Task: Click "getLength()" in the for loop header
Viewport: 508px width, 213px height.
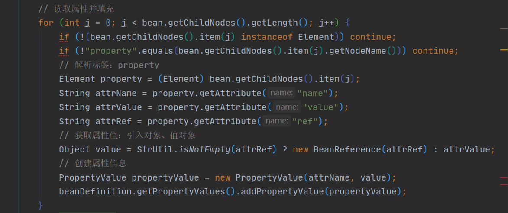Action: pos(280,23)
